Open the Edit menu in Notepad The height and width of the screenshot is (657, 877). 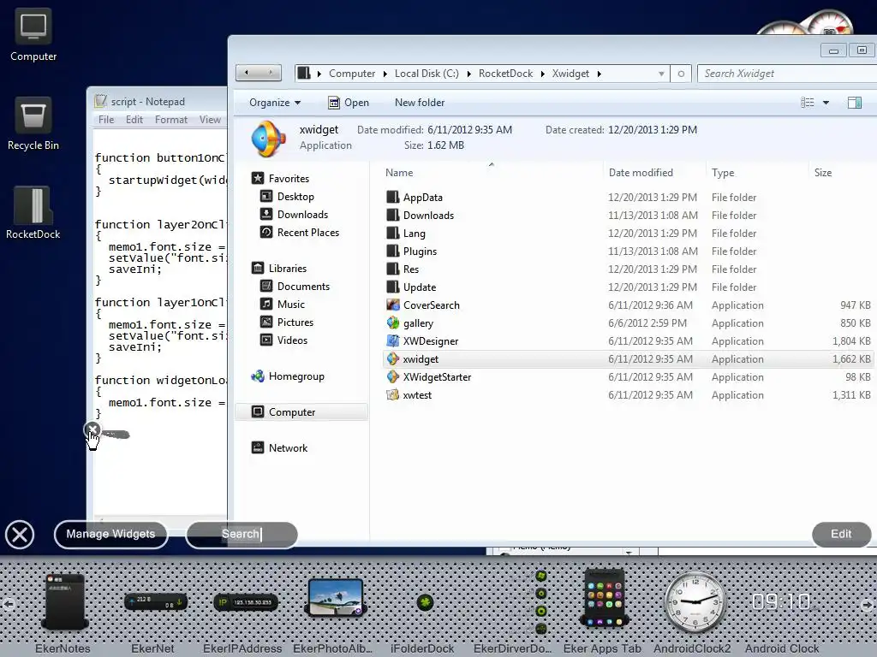click(134, 120)
